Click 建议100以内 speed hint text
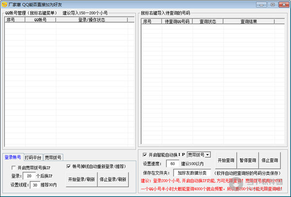 click(x=192, y=164)
